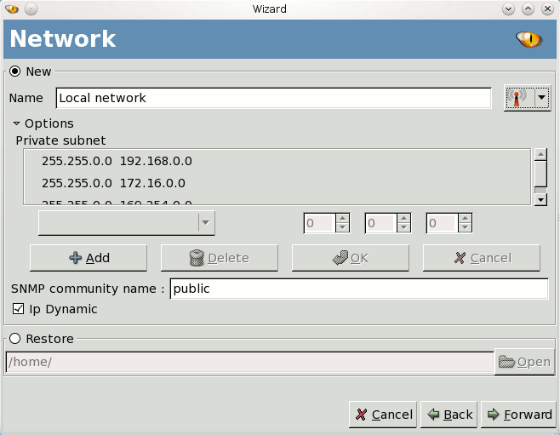Click third octet spinner text field
The height and width of the screenshot is (435, 560).
tap(443, 223)
